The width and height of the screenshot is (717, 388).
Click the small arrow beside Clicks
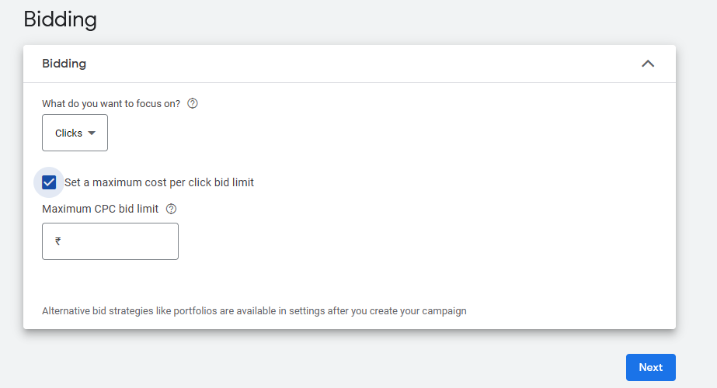[x=92, y=133]
